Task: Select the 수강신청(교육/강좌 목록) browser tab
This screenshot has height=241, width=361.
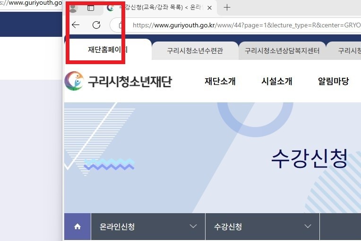Action: (158, 8)
